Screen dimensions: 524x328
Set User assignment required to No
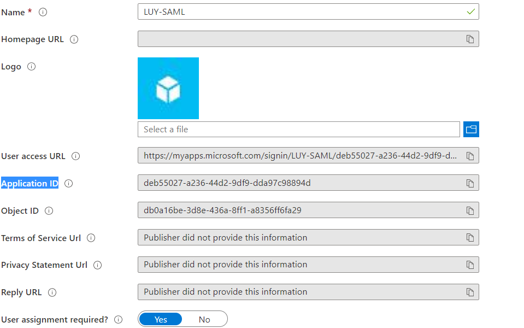pos(204,319)
